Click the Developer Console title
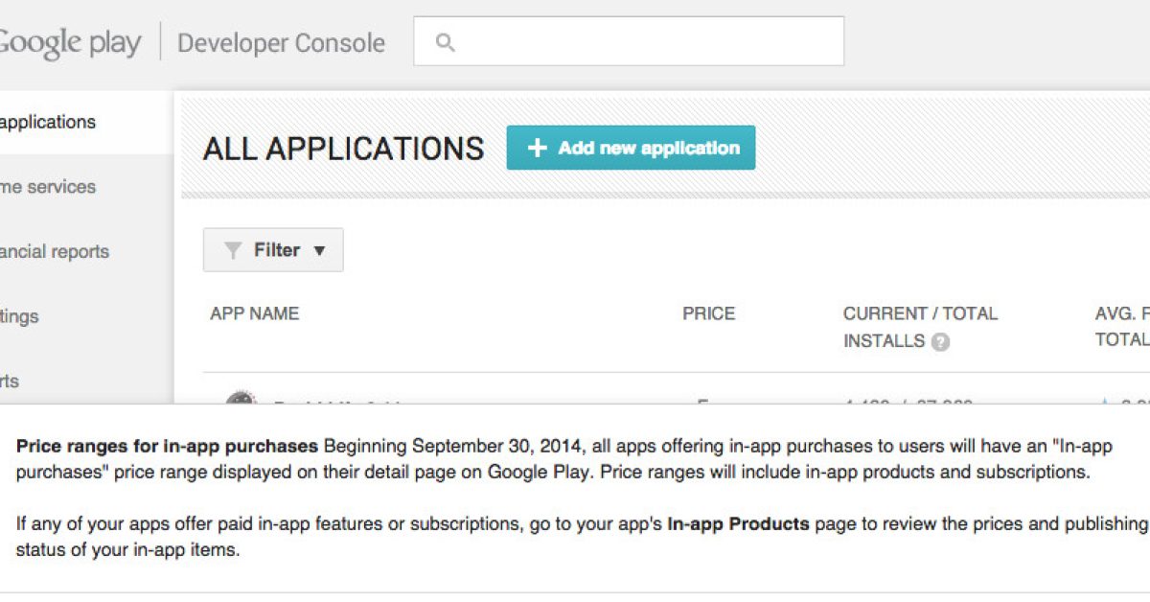 281,43
